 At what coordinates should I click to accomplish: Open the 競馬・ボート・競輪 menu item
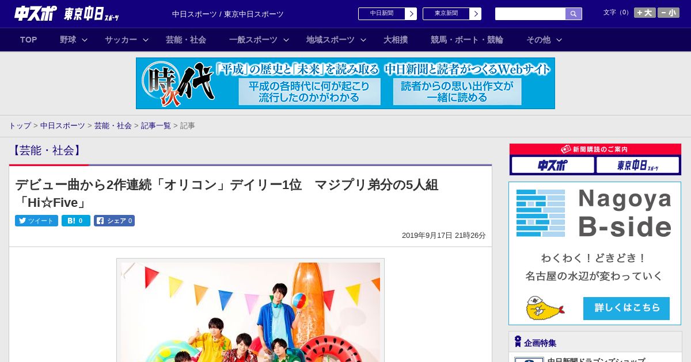(x=467, y=40)
